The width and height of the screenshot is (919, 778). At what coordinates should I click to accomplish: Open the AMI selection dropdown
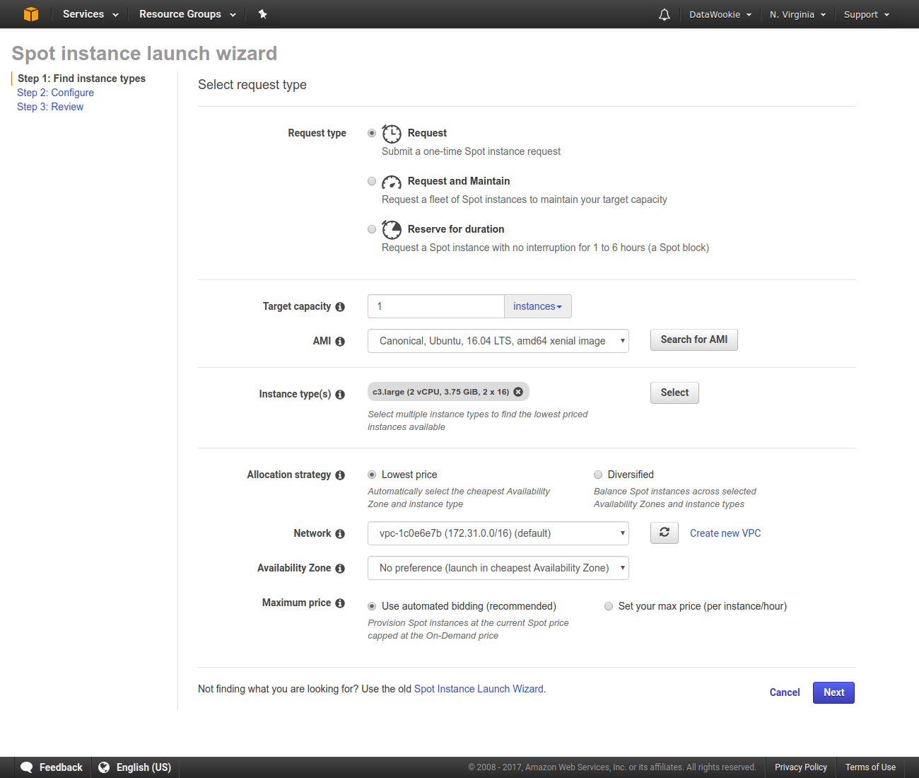pyautogui.click(x=498, y=341)
